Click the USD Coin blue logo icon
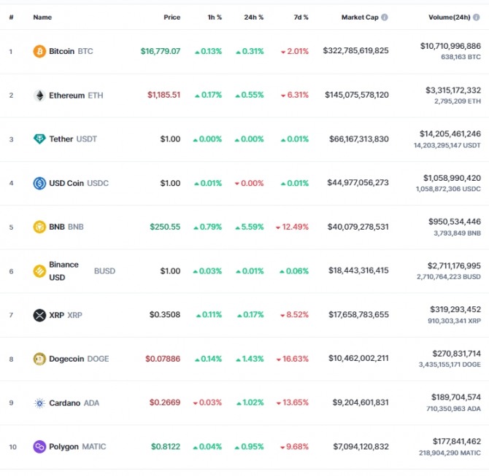489x476 pixels. (x=39, y=183)
